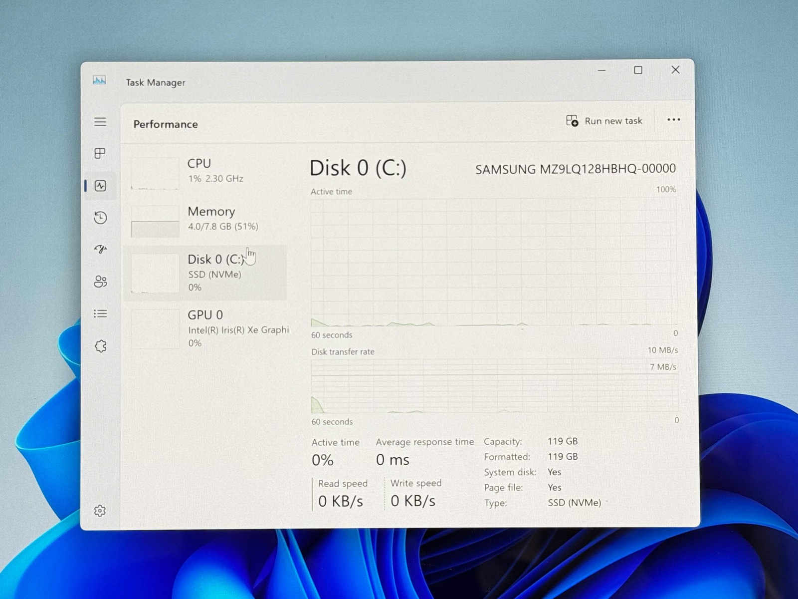Screen dimensions: 798x599
Task: Click the Active time graph area
Action: tap(494, 263)
